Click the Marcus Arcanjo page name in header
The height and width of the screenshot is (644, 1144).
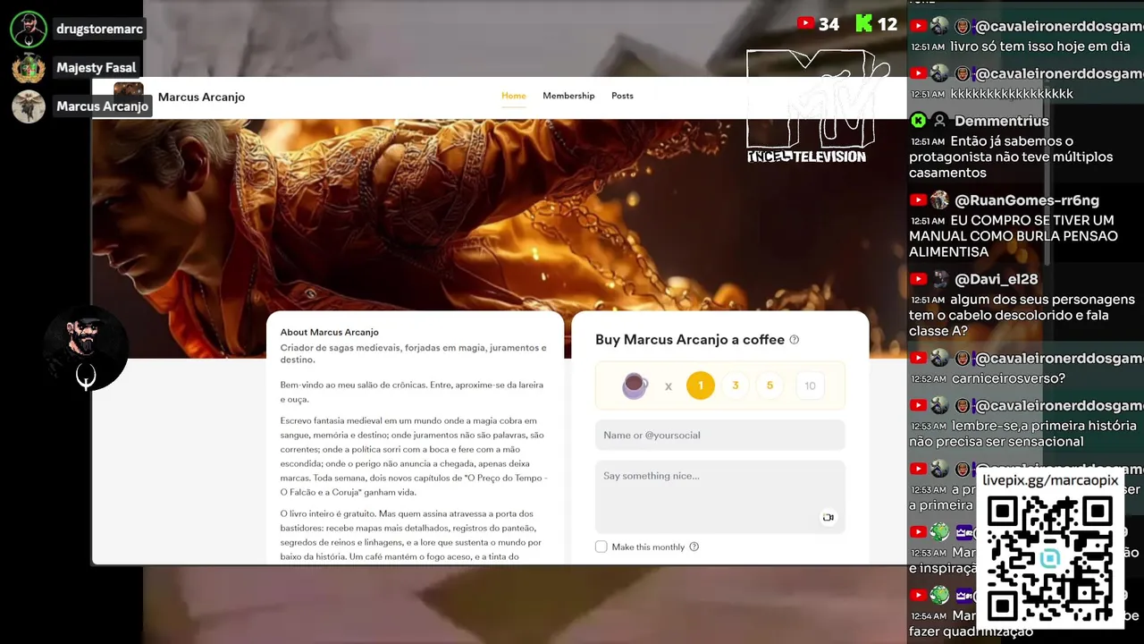[201, 97]
